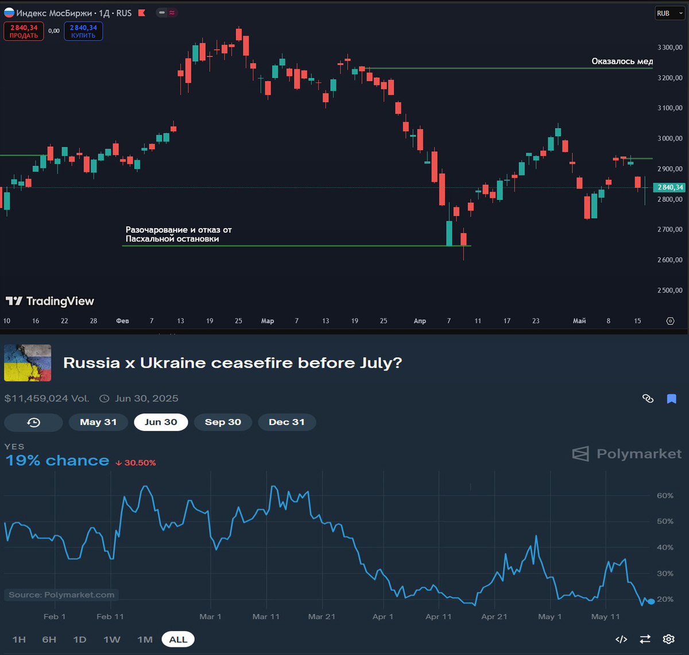The width and height of the screenshot is (689, 655).
Task: Click the Апр month label on time axis
Action: (x=420, y=321)
